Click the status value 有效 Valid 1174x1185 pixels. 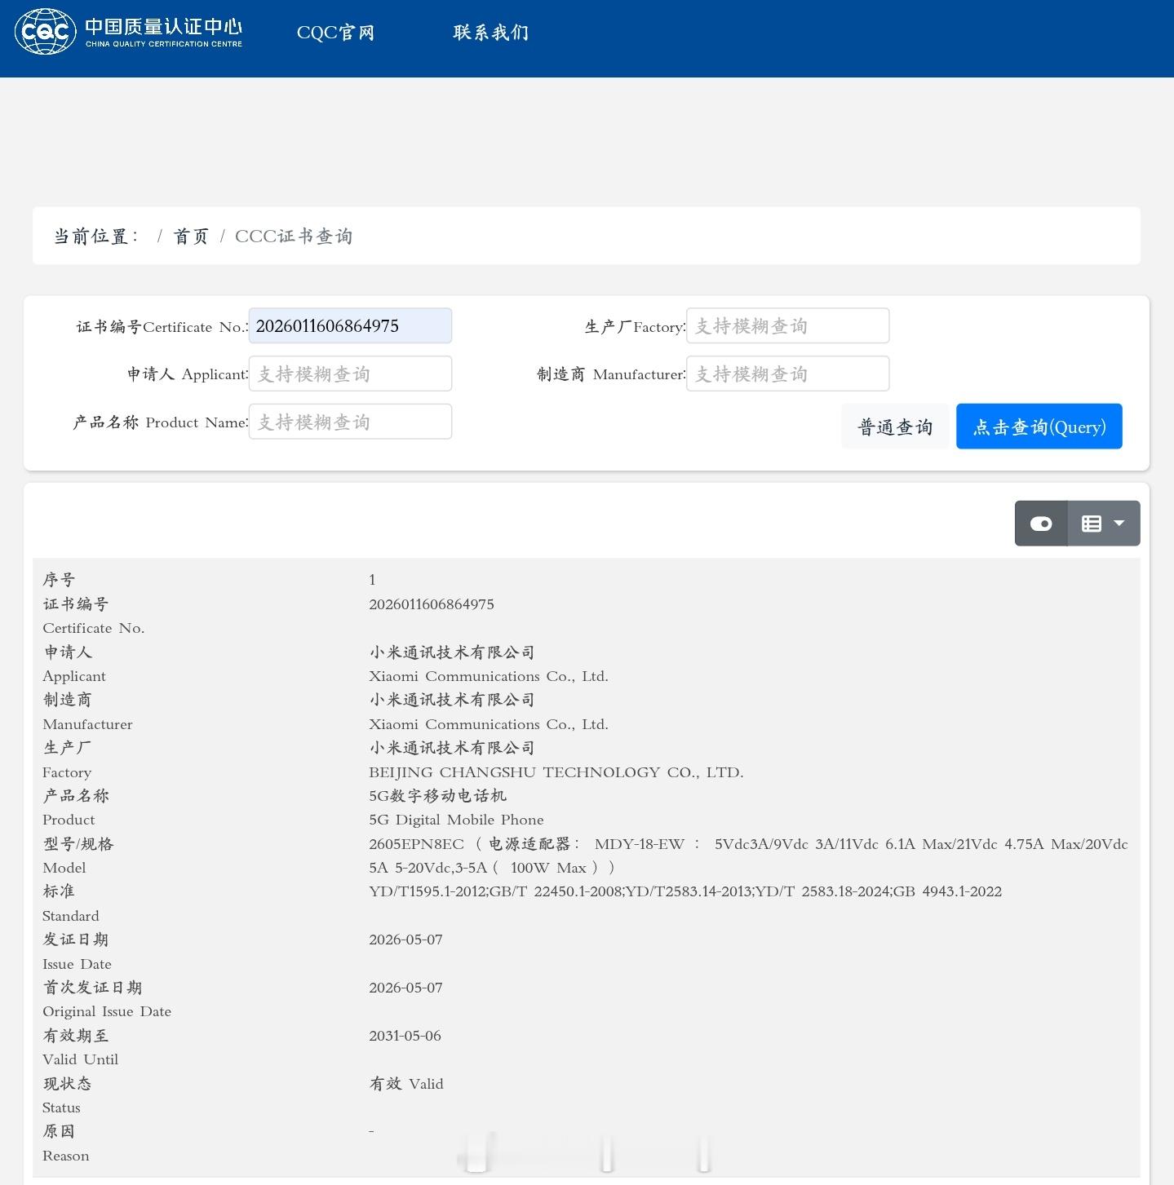pos(406,1084)
